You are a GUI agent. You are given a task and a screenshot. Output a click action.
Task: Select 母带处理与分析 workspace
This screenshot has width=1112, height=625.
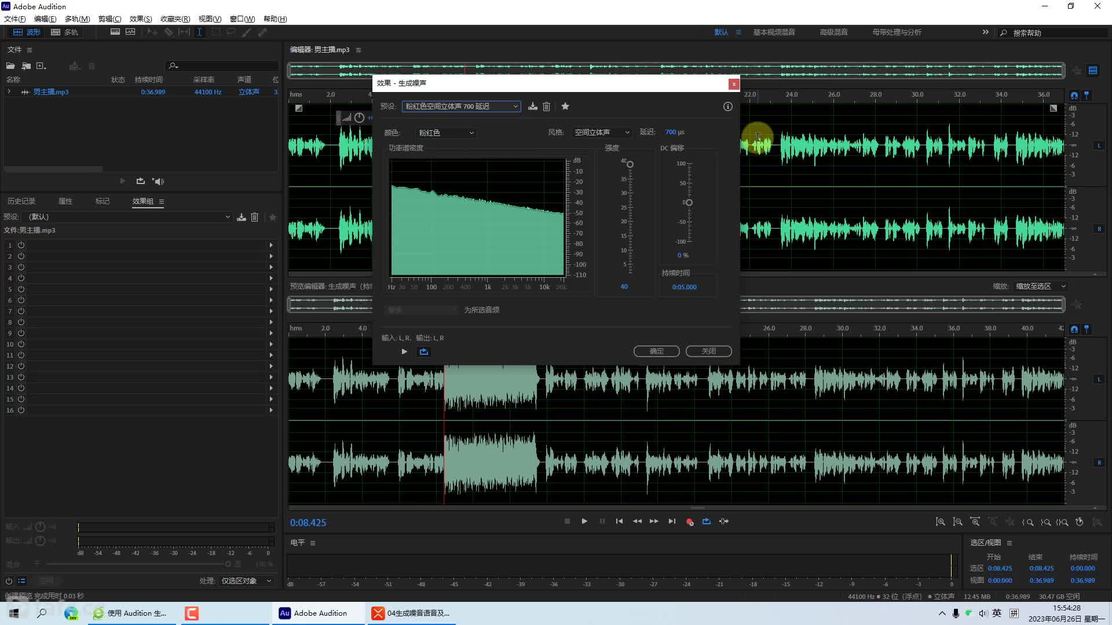click(897, 32)
